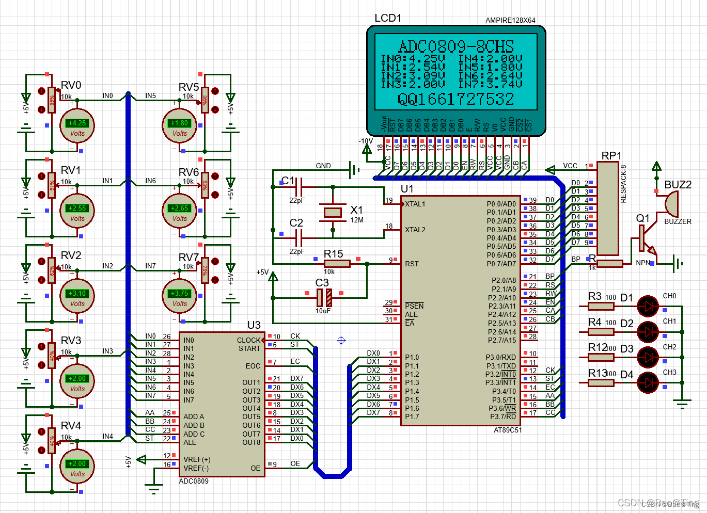This screenshot has height=513, width=707.
Task: Click voltmeter reading +4.25 volts
Action: point(77,125)
